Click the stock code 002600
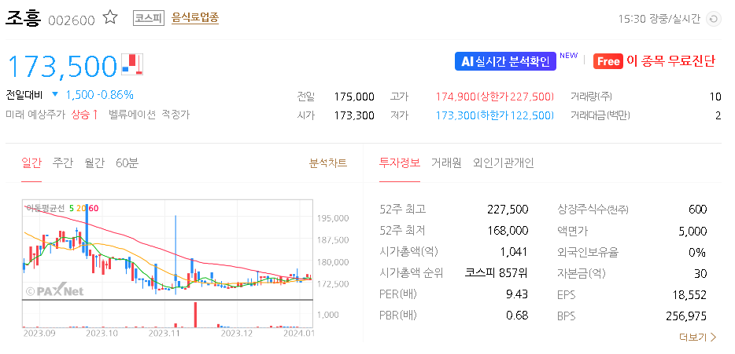This screenshot has width=735, height=354. [72, 20]
